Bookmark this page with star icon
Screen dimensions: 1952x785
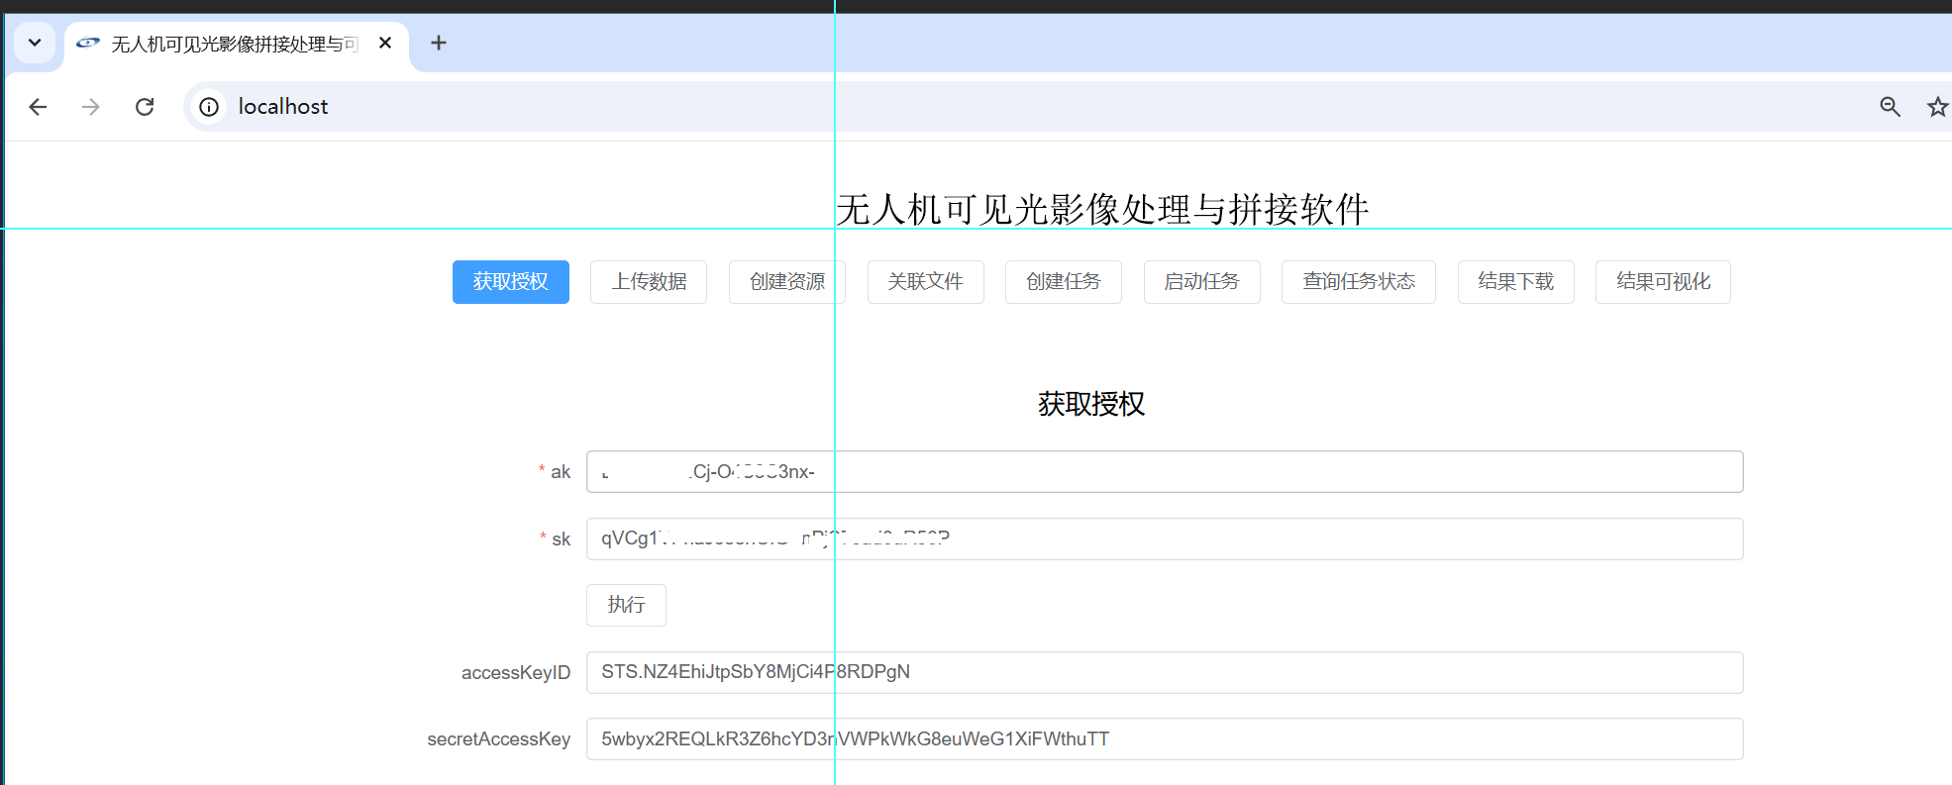(x=1937, y=107)
